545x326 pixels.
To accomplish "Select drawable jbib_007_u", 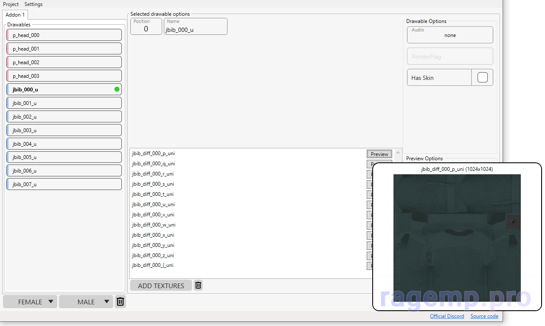I will (x=64, y=184).
